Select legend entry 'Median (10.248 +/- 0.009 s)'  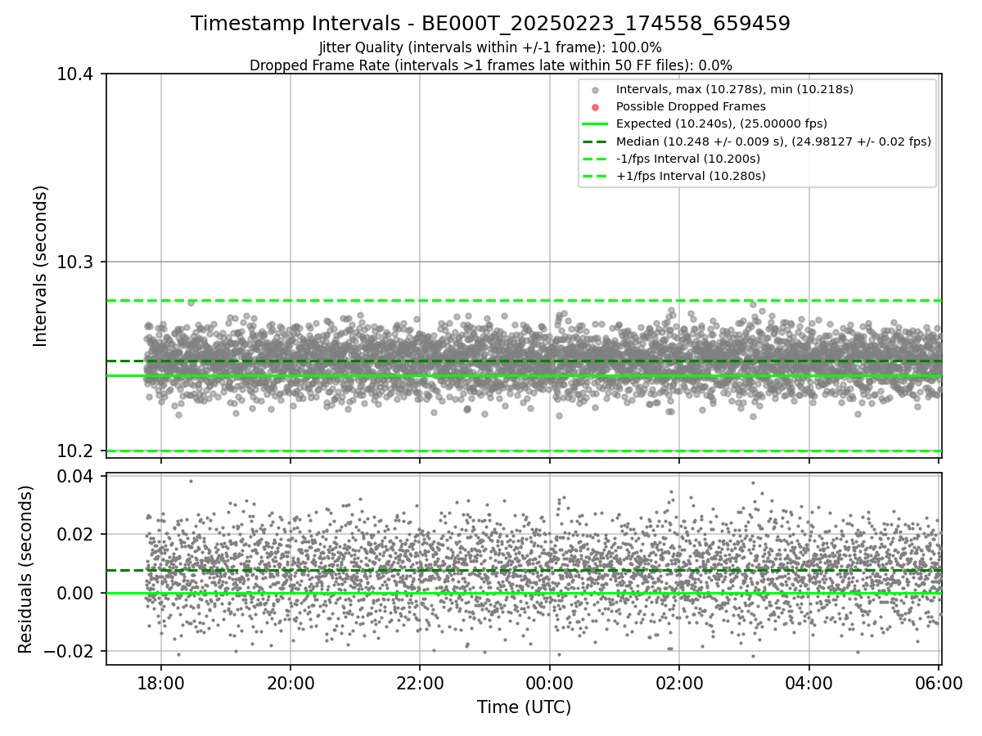(773, 141)
